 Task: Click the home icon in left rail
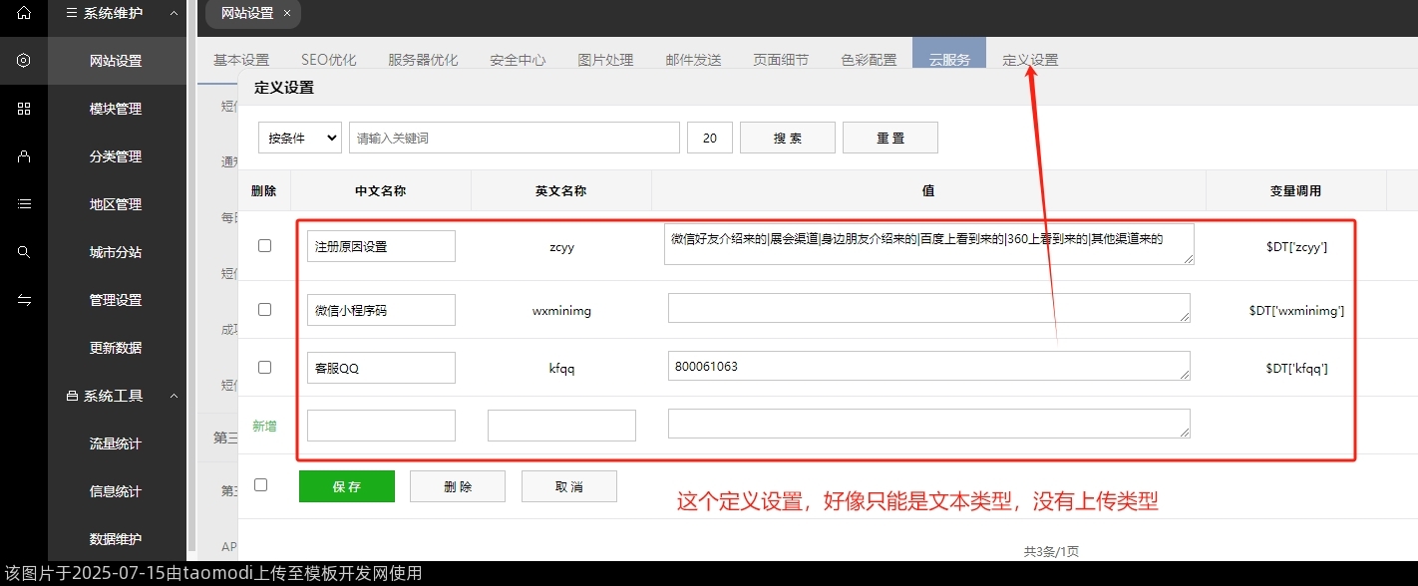coord(24,13)
